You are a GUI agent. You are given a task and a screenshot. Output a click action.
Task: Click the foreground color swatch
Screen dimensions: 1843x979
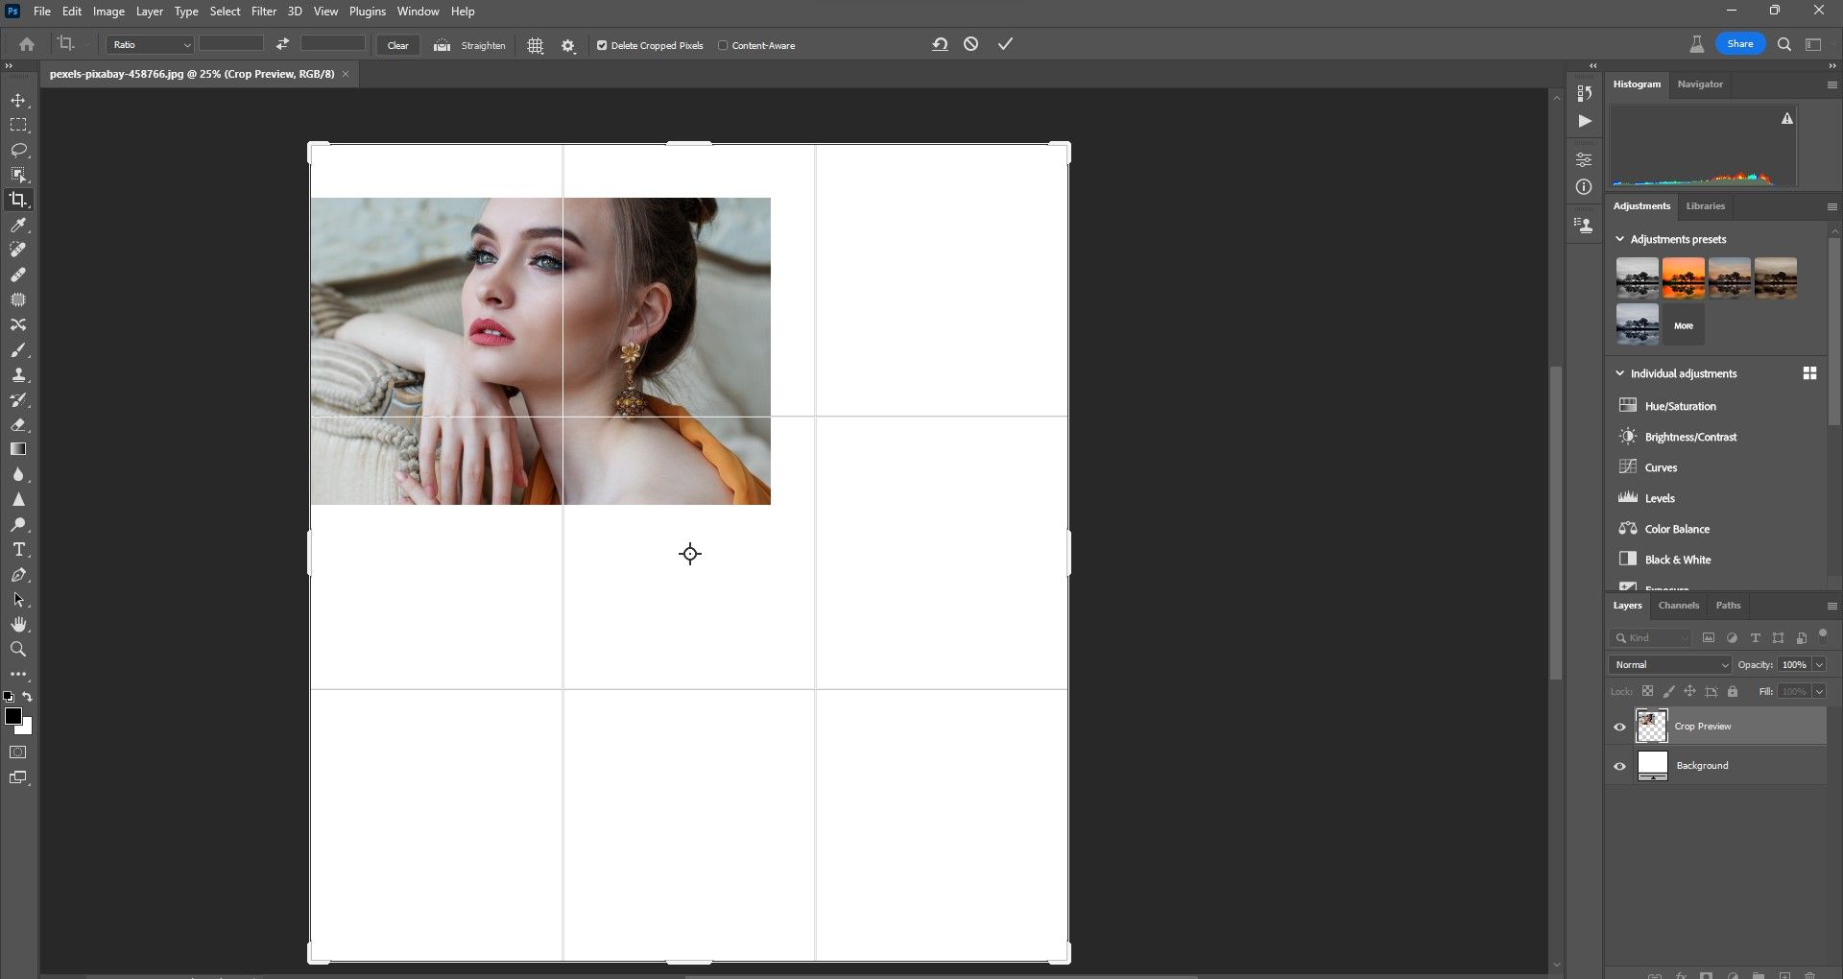point(13,717)
